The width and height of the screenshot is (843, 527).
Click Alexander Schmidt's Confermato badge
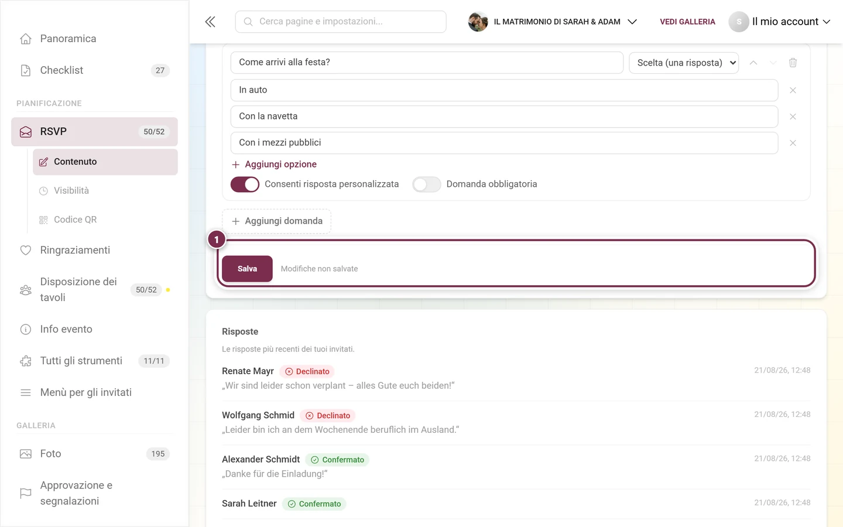(337, 460)
